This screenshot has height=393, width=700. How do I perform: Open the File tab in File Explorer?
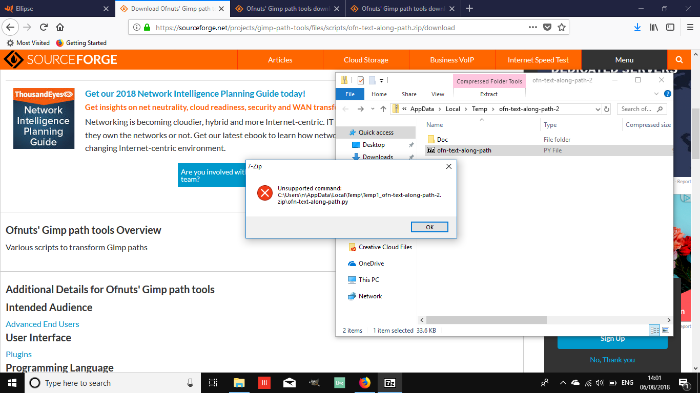(350, 94)
